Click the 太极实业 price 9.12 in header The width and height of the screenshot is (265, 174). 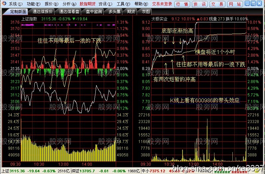tap(176, 19)
